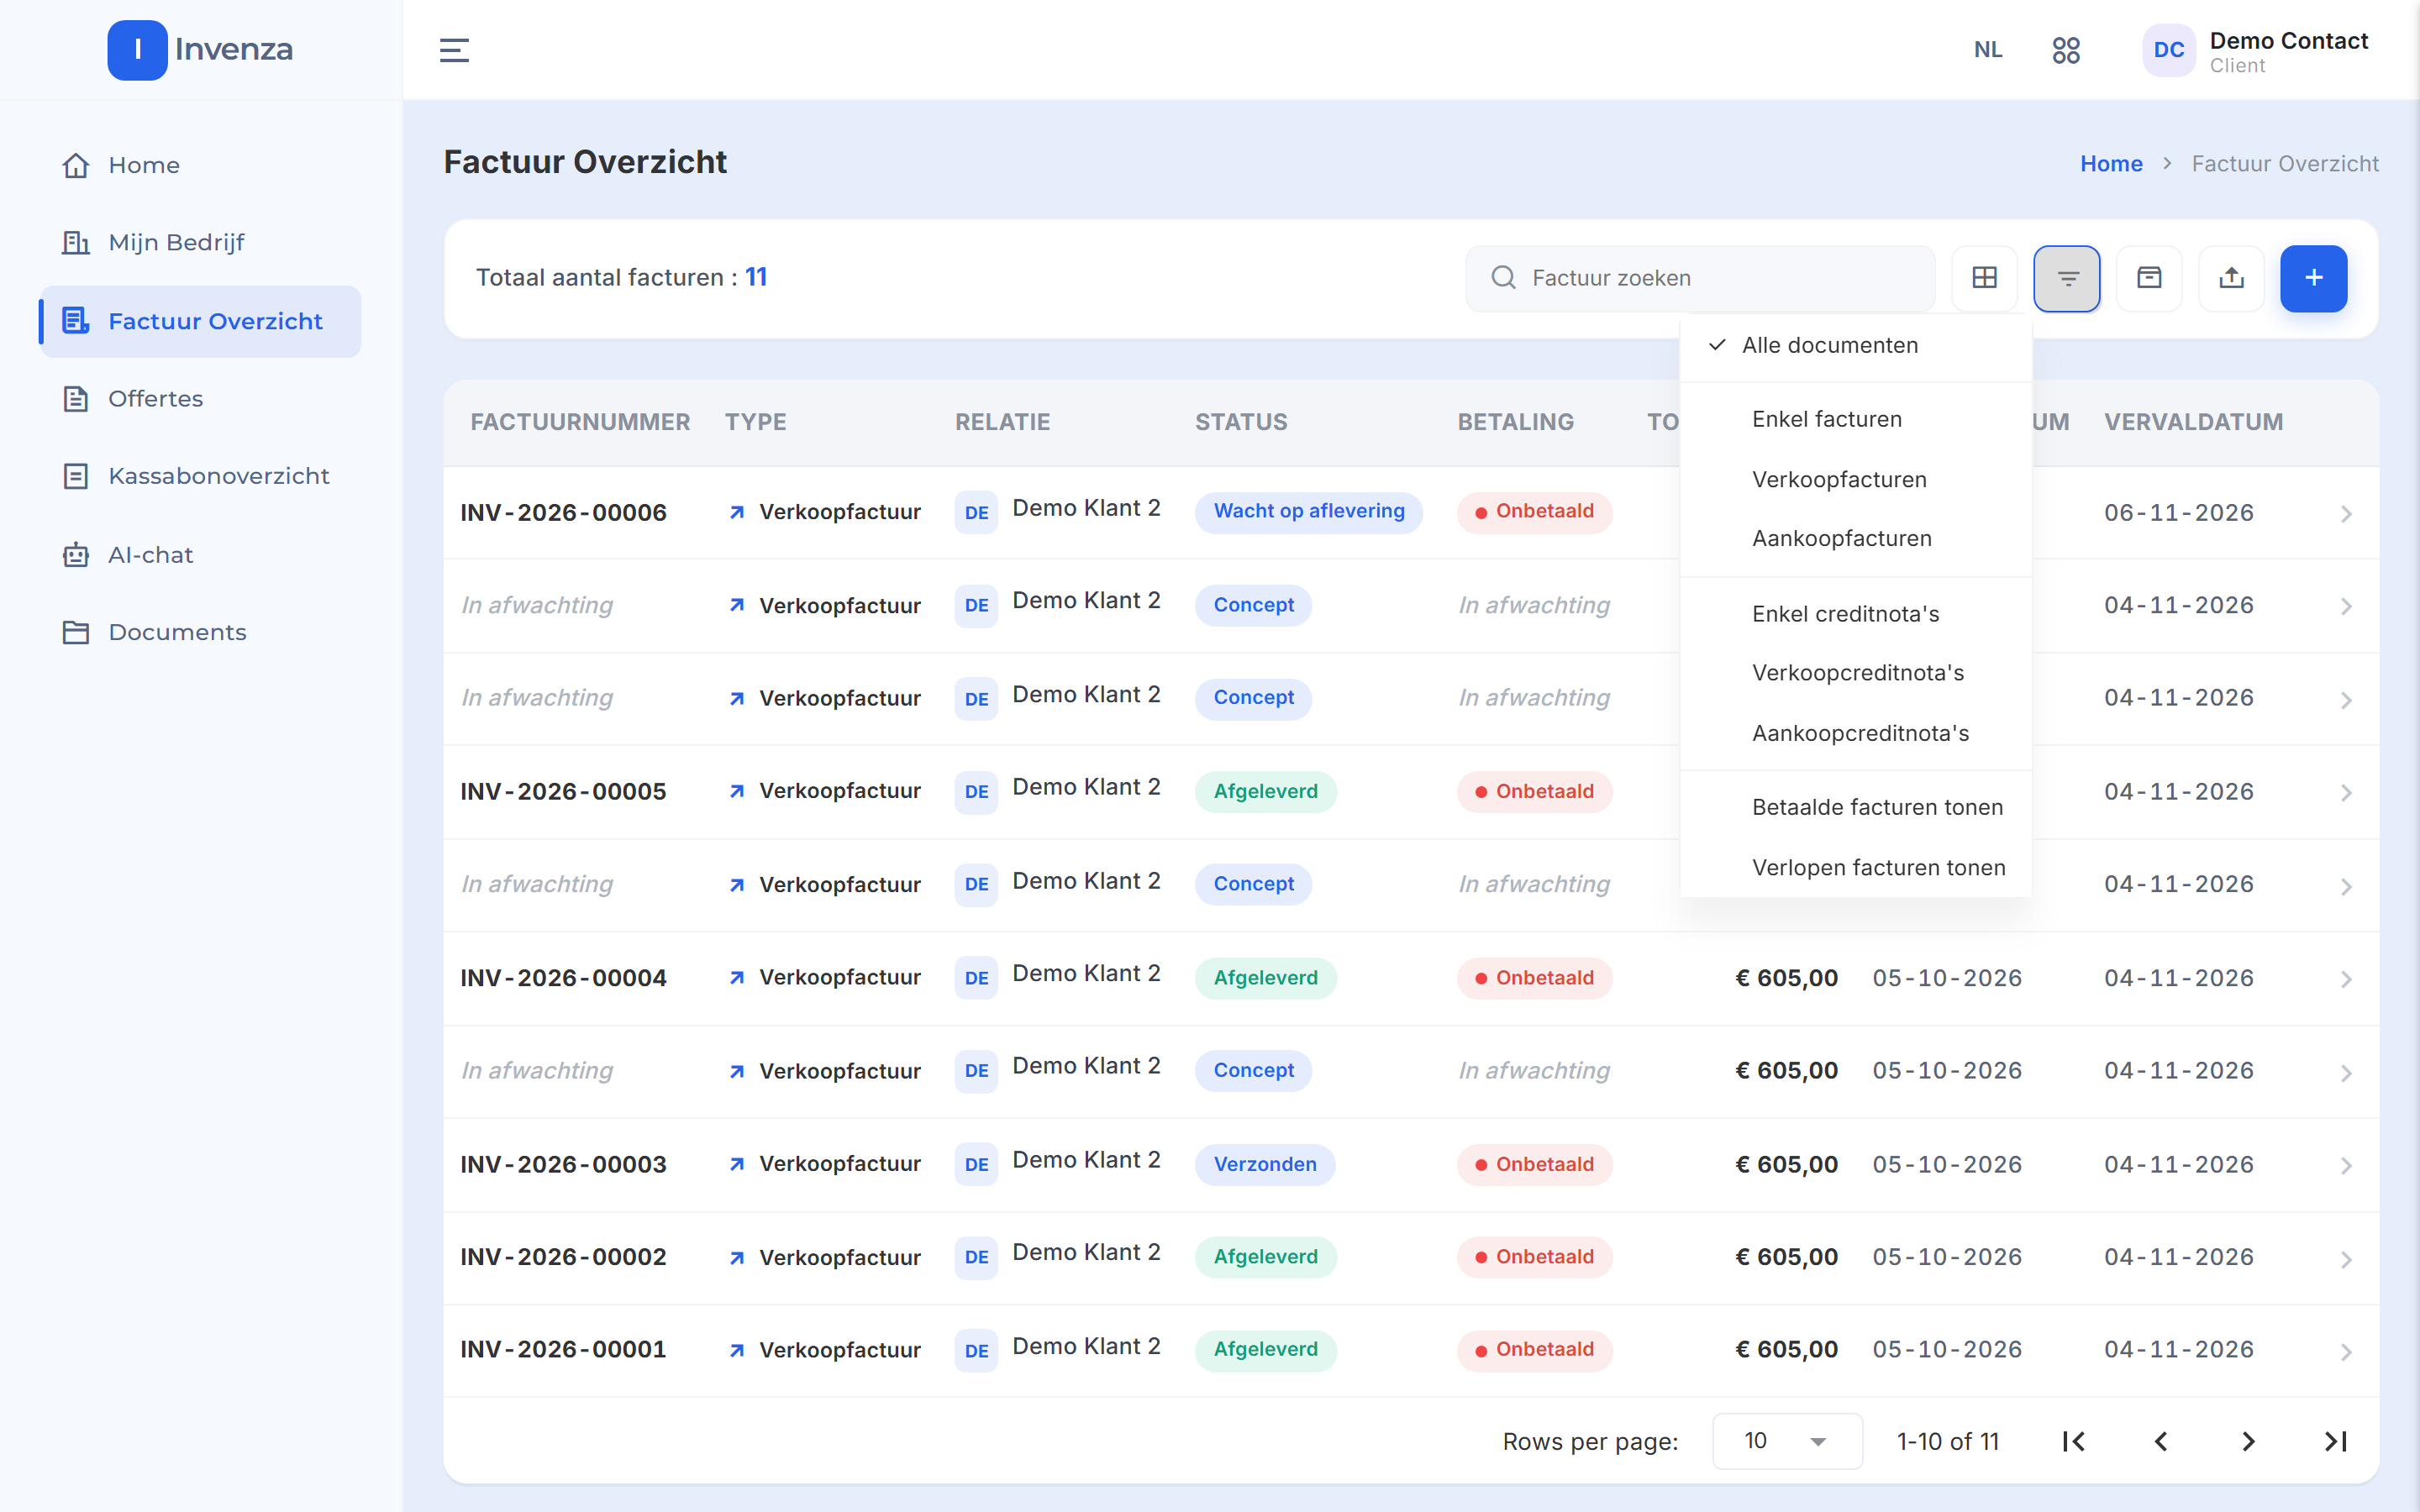
Task: Open the DC user avatar
Action: pyautogui.click(x=2168, y=50)
